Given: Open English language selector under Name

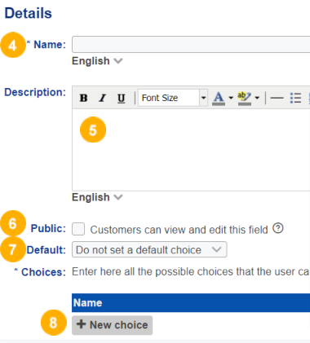Looking at the screenshot, I should [x=97, y=61].
